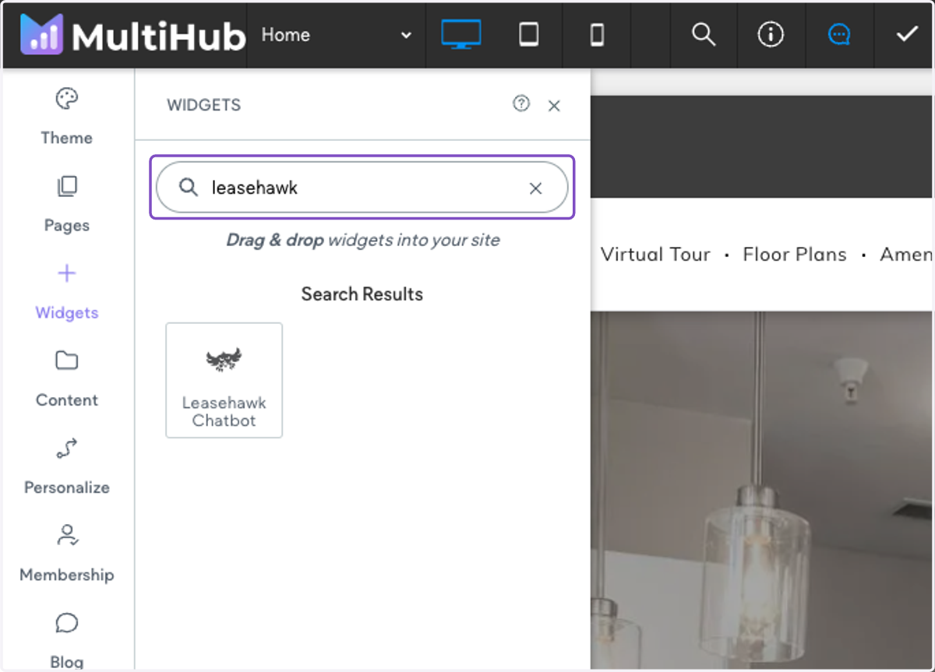Click the checkmark icon in top bar

point(906,35)
